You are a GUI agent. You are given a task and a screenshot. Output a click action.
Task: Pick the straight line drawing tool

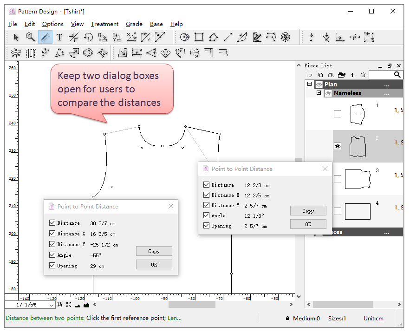228,37
